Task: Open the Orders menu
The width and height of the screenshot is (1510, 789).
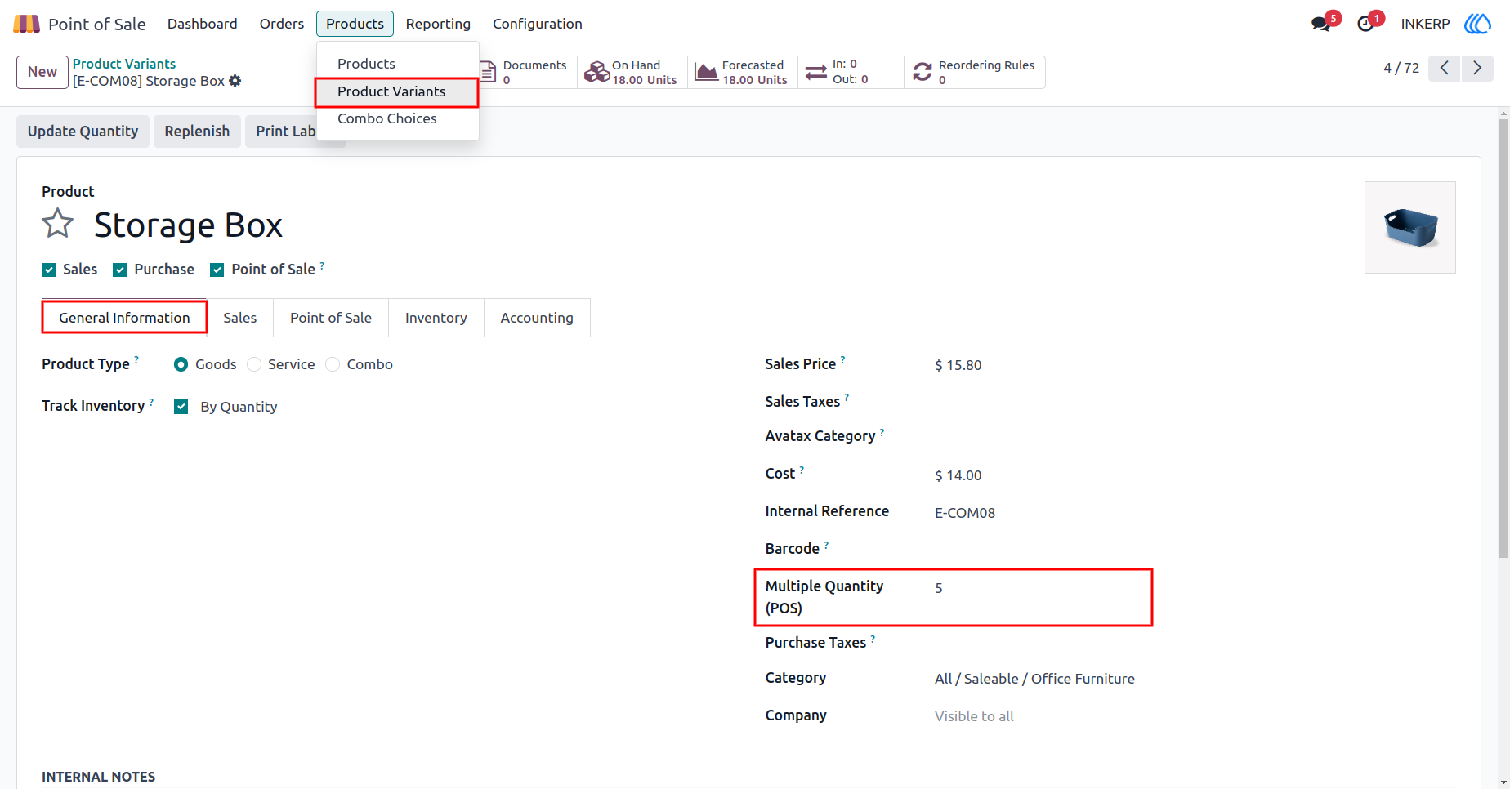Action: (x=282, y=24)
